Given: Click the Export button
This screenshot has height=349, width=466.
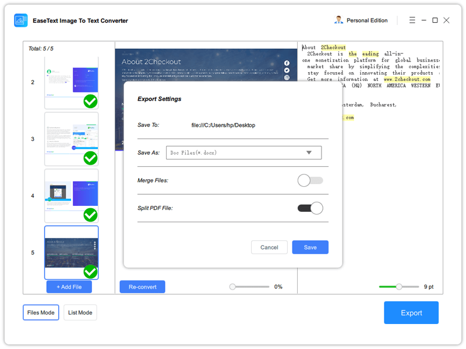Looking at the screenshot, I should [x=411, y=312].
